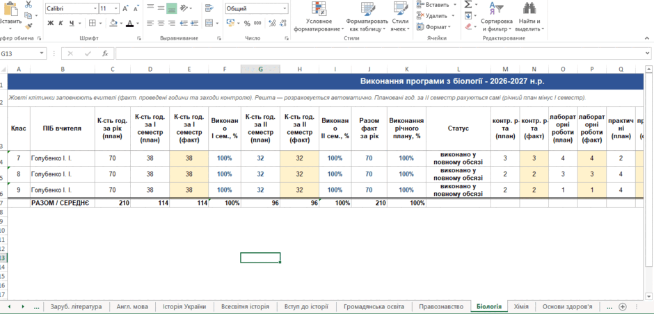Click Вставить cells button in Ячейки group
This screenshot has width=654, height=314.
point(433,5)
